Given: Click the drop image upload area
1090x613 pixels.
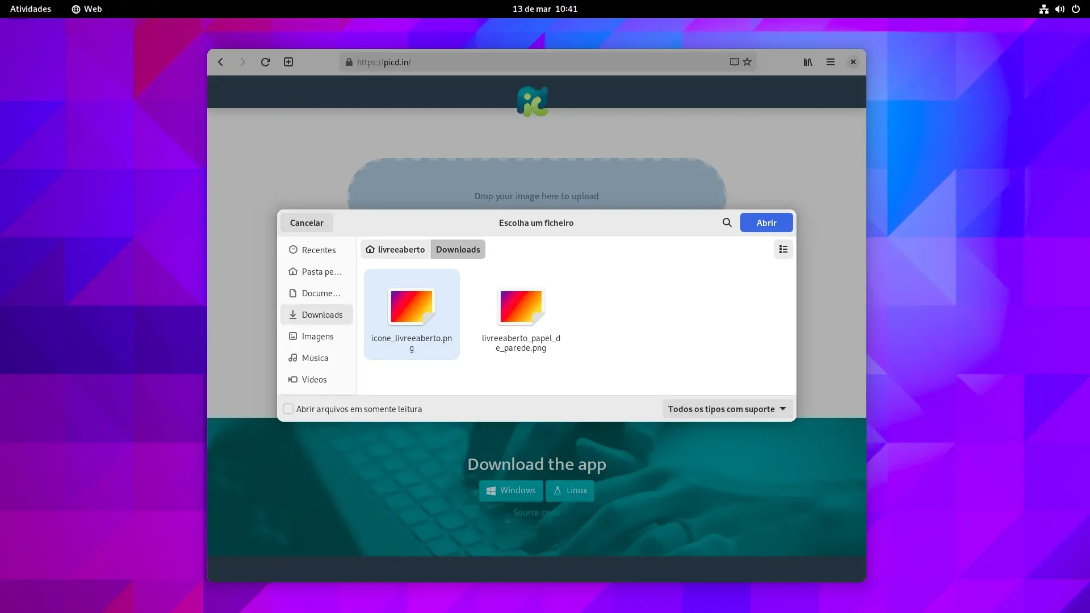Looking at the screenshot, I should click(x=536, y=184).
